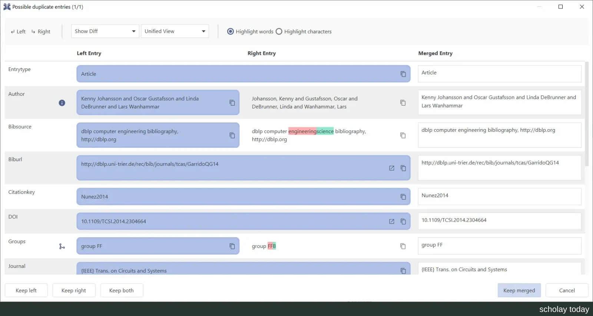Click Keep merged button
Viewport: 593px width, 316px height.
tap(519, 290)
